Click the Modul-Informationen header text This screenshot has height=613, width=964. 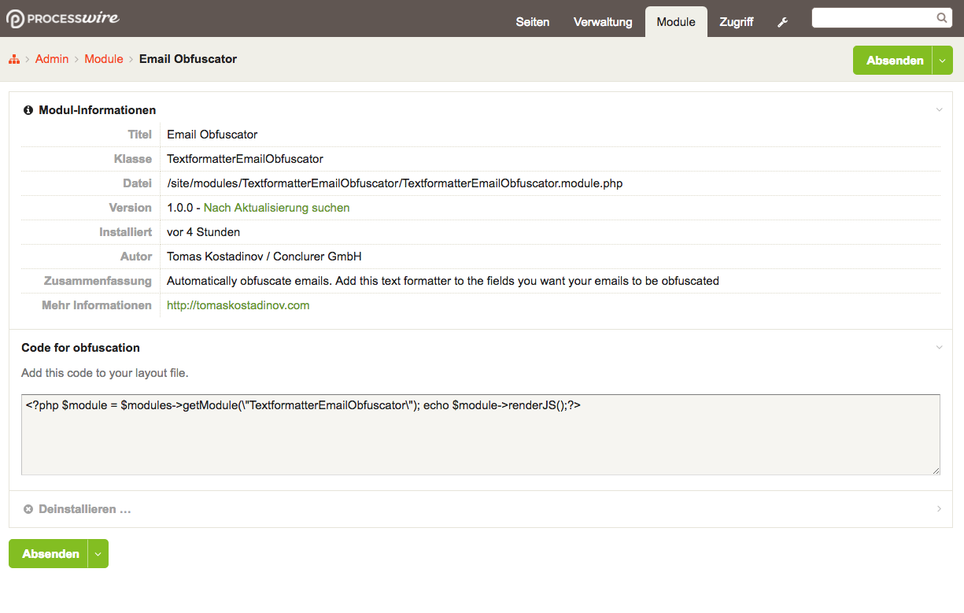pos(98,110)
